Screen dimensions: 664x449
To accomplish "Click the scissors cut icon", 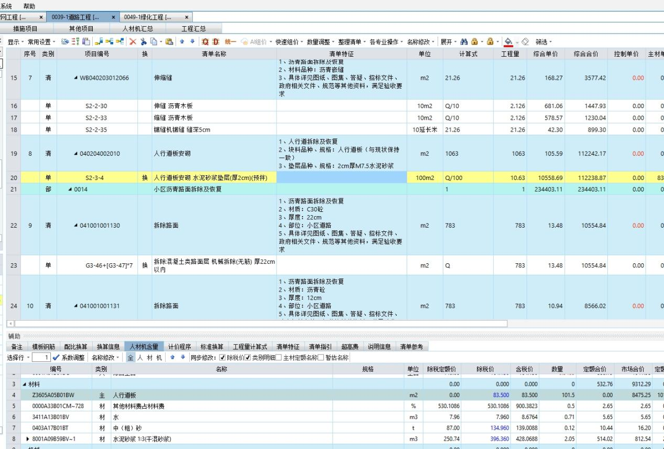I will [143, 42].
